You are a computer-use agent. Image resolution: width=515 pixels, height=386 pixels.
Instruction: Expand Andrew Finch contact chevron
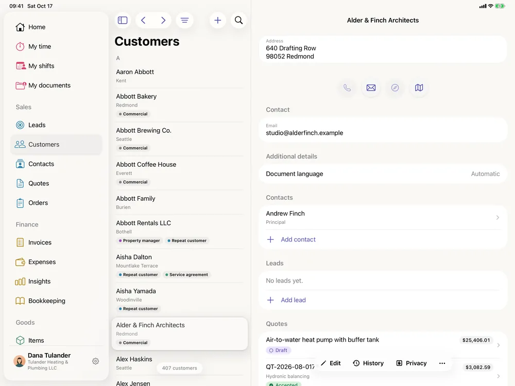(x=497, y=217)
